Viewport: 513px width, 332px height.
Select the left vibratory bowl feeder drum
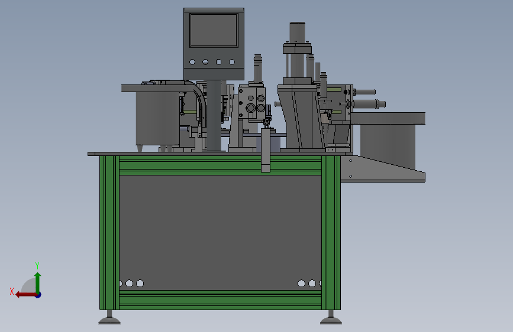157,118
